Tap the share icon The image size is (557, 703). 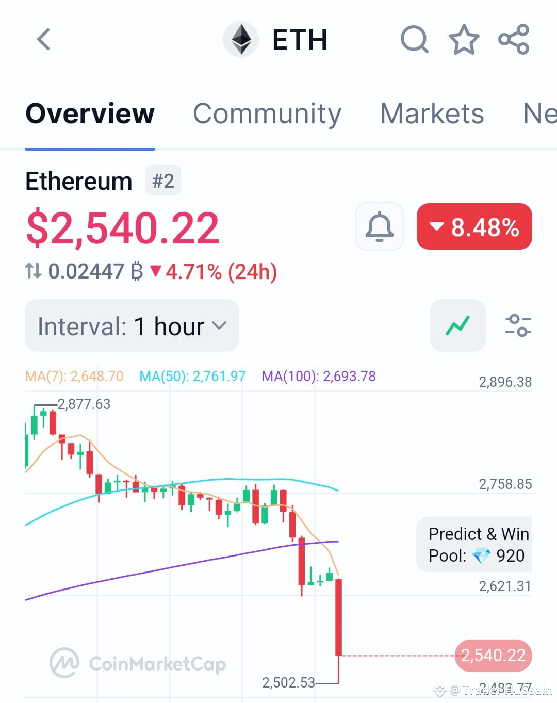[514, 39]
